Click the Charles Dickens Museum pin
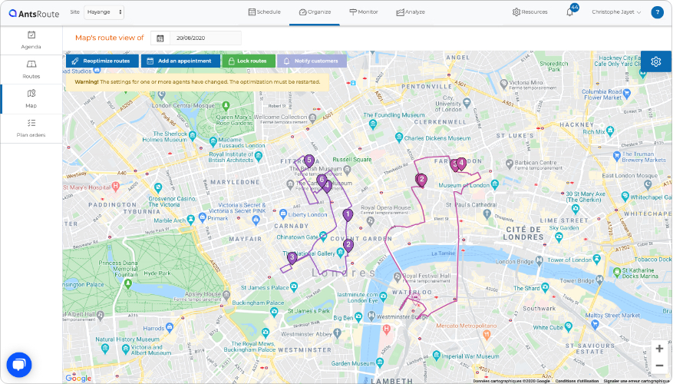The height and width of the screenshot is (384, 683). click(398, 137)
